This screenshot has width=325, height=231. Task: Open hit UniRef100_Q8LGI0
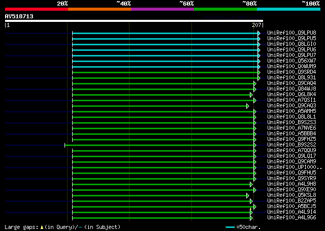[x=291, y=44]
